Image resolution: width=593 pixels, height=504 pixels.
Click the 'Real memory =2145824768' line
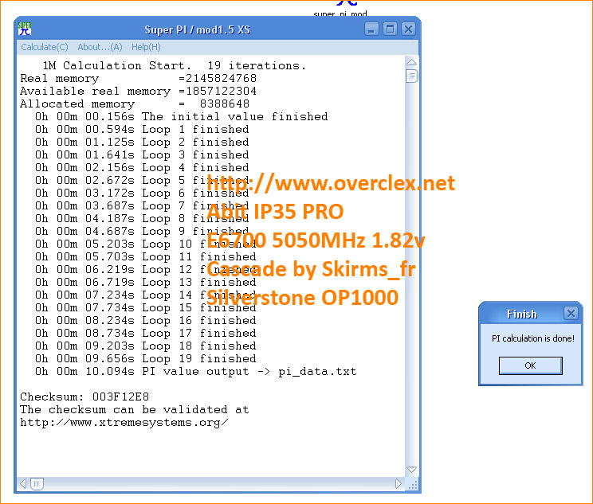click(x=139, y=79)
